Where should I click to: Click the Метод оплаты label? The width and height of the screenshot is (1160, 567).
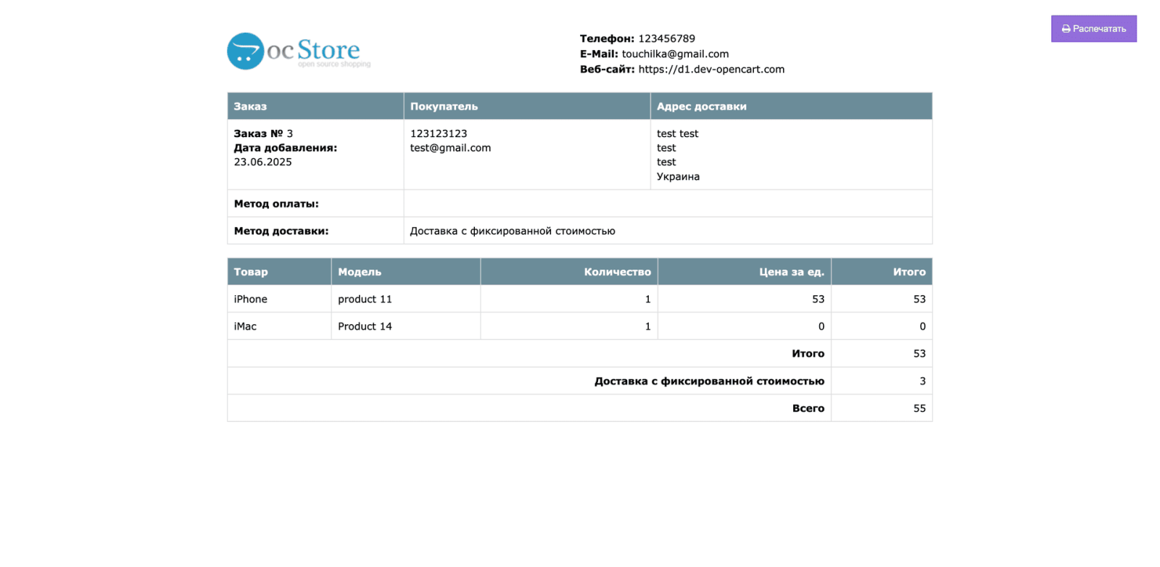pos(276,204)
